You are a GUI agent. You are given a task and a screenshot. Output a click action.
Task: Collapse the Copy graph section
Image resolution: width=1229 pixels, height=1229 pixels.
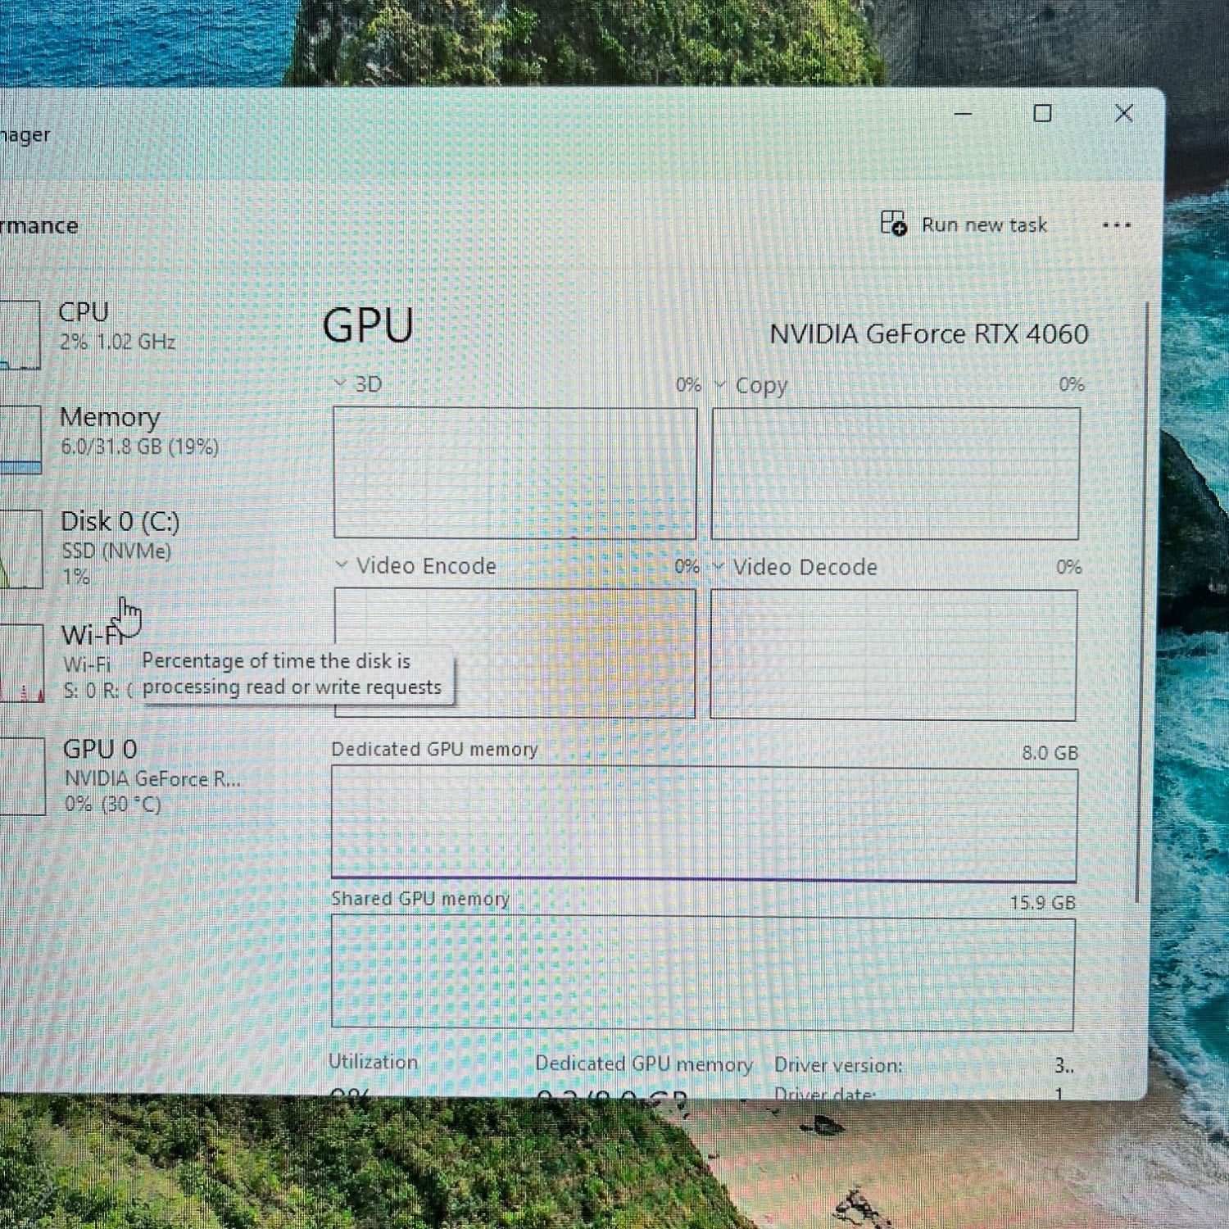[x=720, y=385]
